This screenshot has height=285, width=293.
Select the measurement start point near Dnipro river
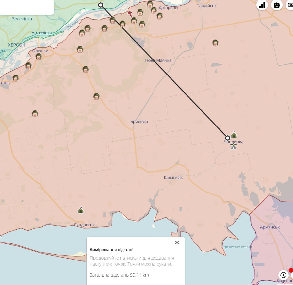point(101,5)
